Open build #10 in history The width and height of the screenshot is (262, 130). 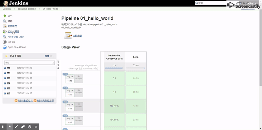click(x=9, y=93)
